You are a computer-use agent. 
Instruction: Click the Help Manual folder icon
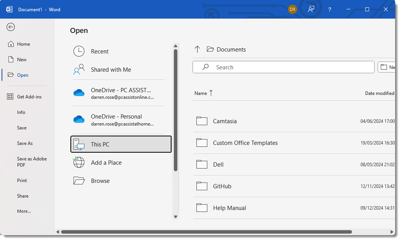(202, 208)
